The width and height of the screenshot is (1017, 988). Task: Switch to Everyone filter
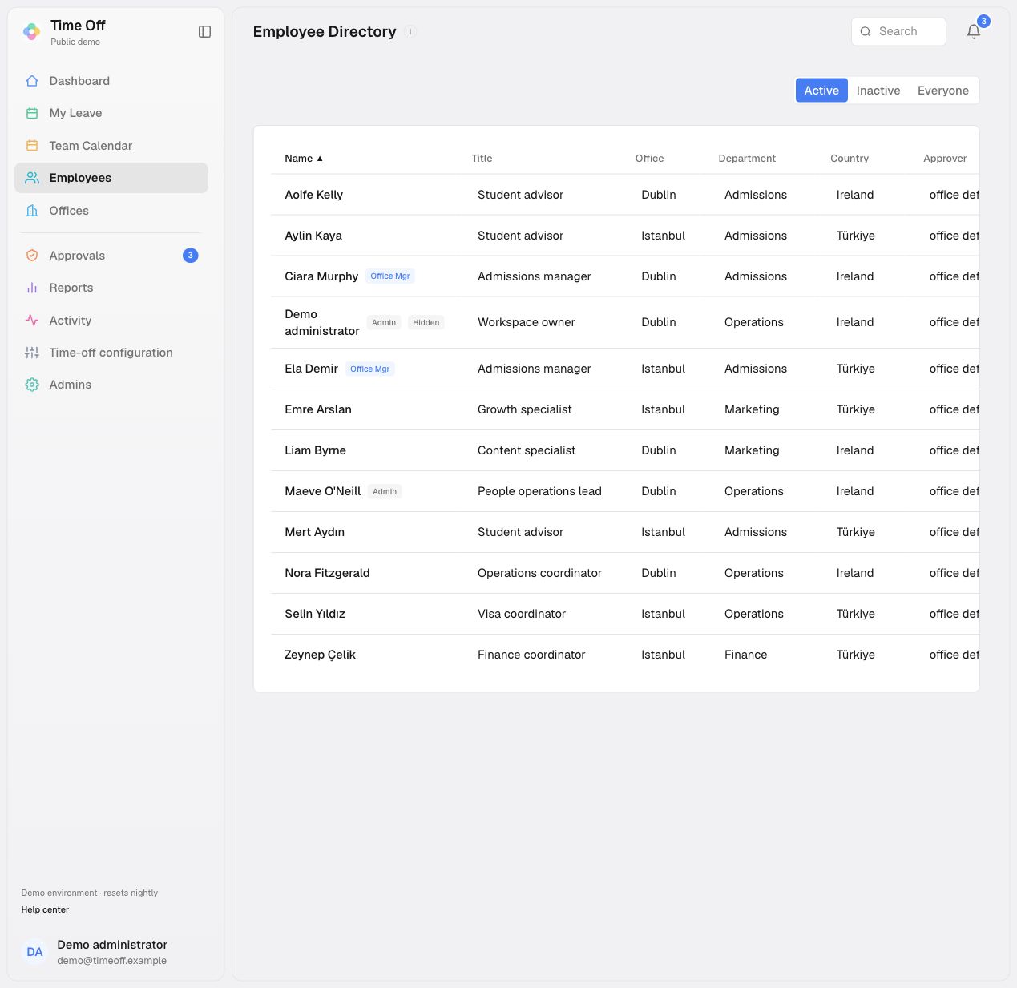coord(943,91)
